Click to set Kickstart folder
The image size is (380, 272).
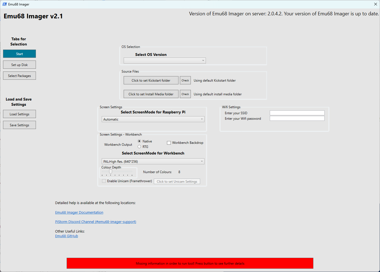click(x=151, y=80)
